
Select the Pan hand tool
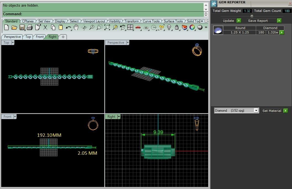76,28
